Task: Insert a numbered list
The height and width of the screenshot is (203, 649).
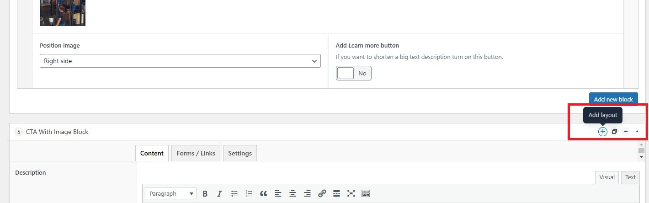Action: tap(249, 193)
